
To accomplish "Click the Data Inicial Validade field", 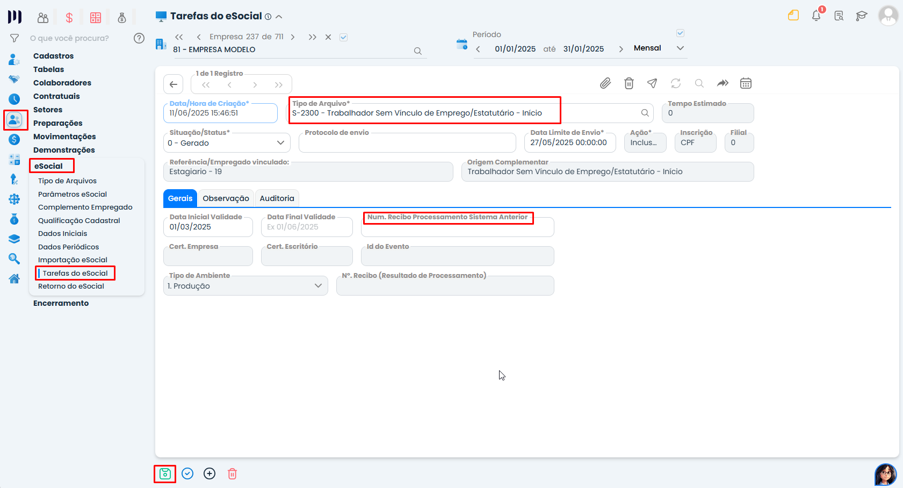I will [x=208, y=227].
